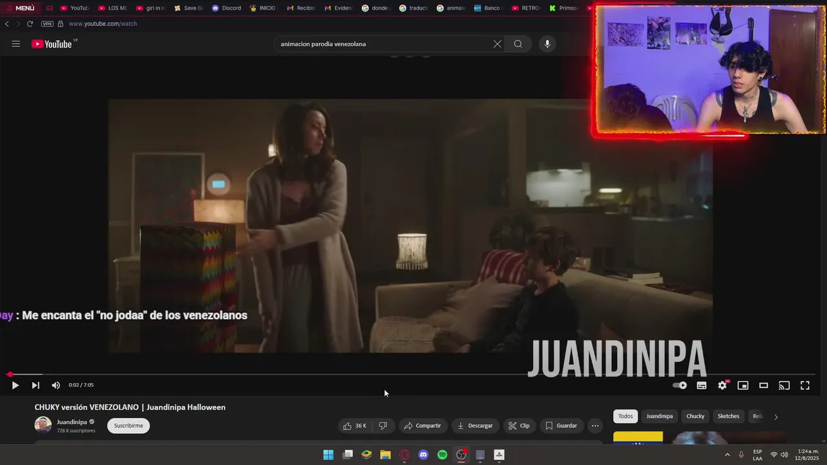Viewport: 827px width, 465px height.
Task: Skip to the next video
Action: click(36, 385)
